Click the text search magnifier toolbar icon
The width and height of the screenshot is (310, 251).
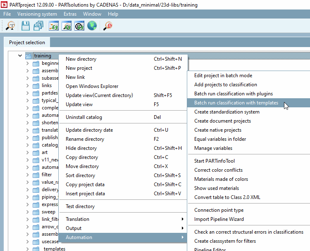(10, 26)
